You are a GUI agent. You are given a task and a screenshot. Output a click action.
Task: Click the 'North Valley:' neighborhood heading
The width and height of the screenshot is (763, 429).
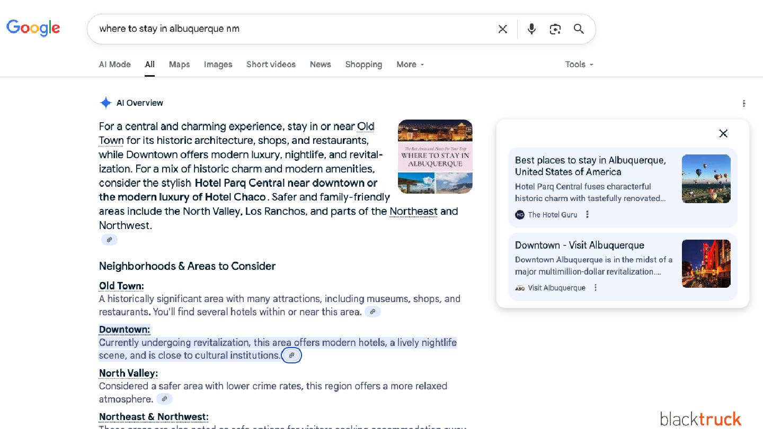[x=128, y=373]
